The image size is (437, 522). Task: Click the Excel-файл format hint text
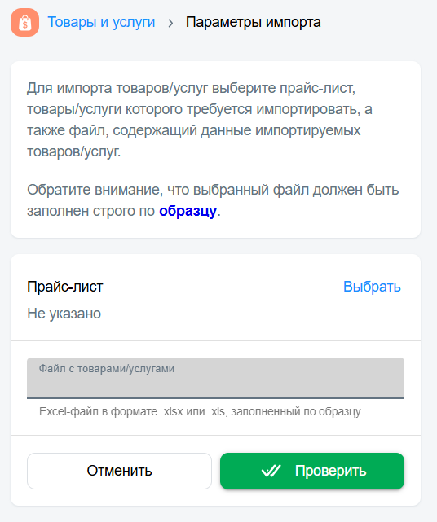[200, 412]
